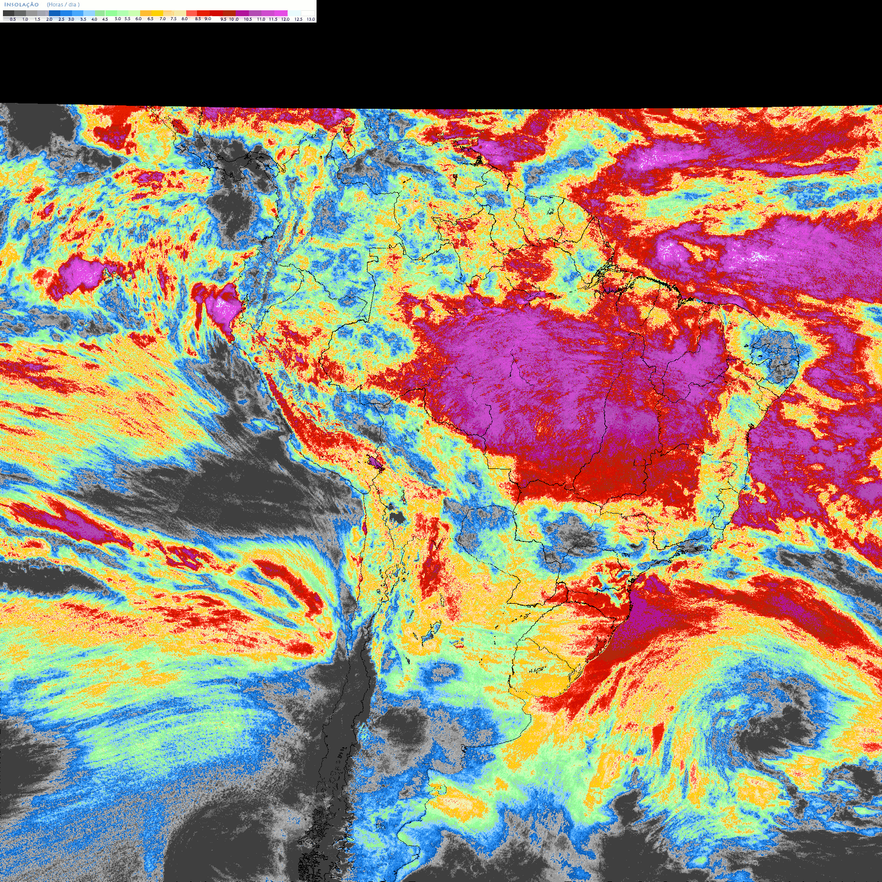Click the 12.5 legend value
The height and width of the screenshot is (882, 882).
(298, 19)
